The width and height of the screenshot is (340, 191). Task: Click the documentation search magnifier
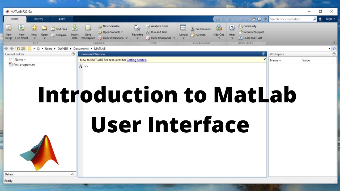pos(314,19)
